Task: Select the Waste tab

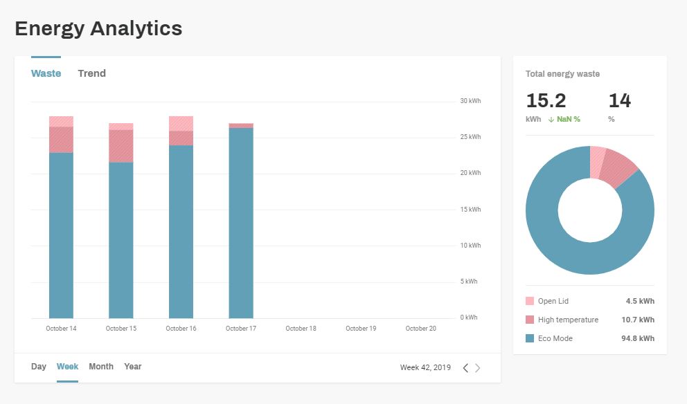Action: click(x=46, y=73)
